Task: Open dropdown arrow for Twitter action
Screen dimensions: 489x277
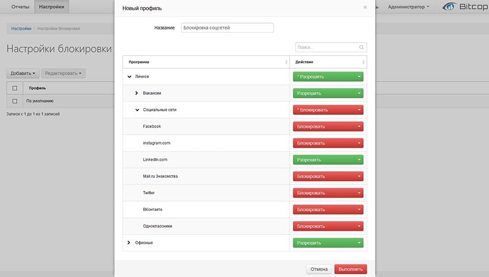Action: pos(359,193)
